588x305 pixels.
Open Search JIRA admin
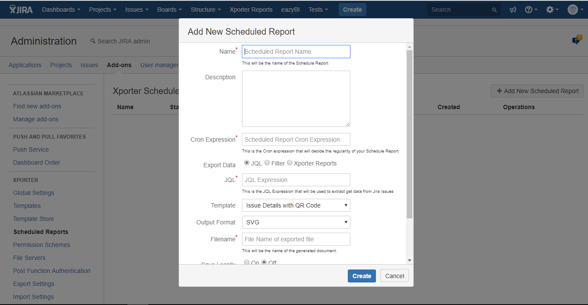point(120,41)
